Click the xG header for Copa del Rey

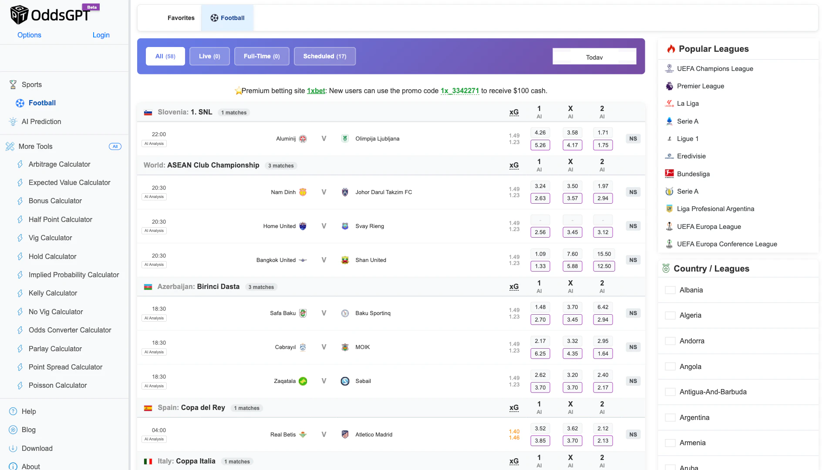point(514,408)
